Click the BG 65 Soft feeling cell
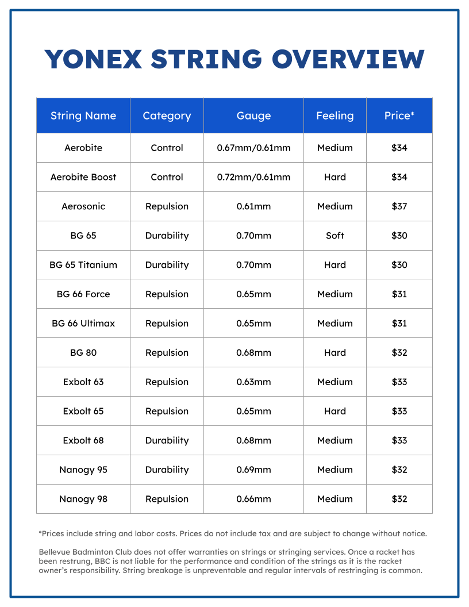 coord(335,235)
